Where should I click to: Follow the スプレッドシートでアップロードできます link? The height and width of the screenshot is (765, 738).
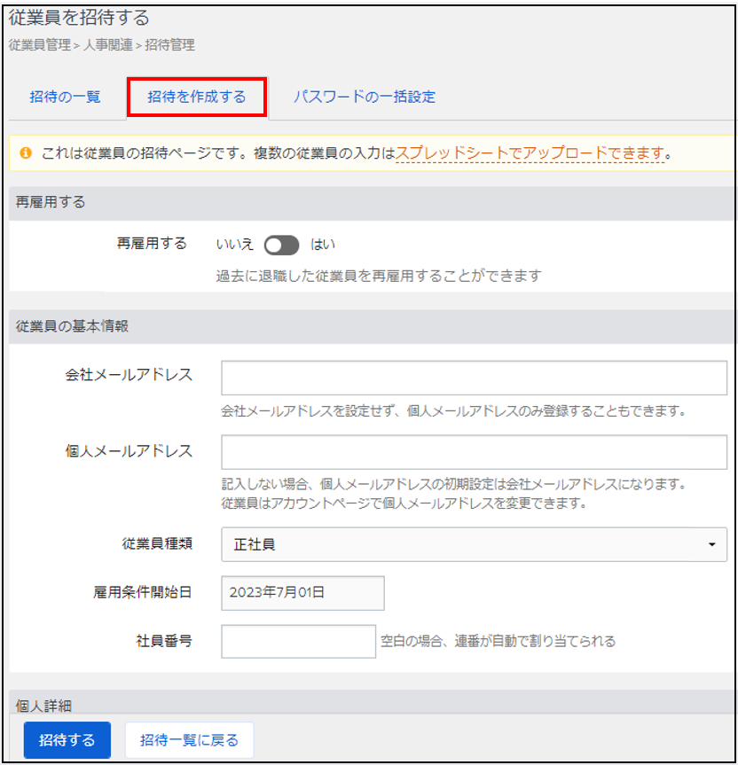[530, 153]
